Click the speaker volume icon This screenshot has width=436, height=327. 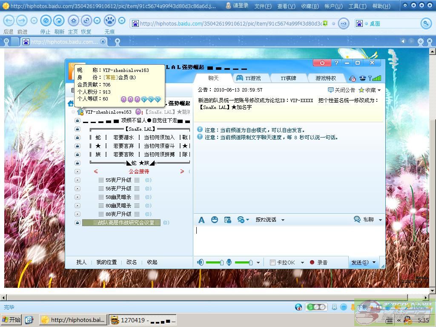click(x=201, y=262)
